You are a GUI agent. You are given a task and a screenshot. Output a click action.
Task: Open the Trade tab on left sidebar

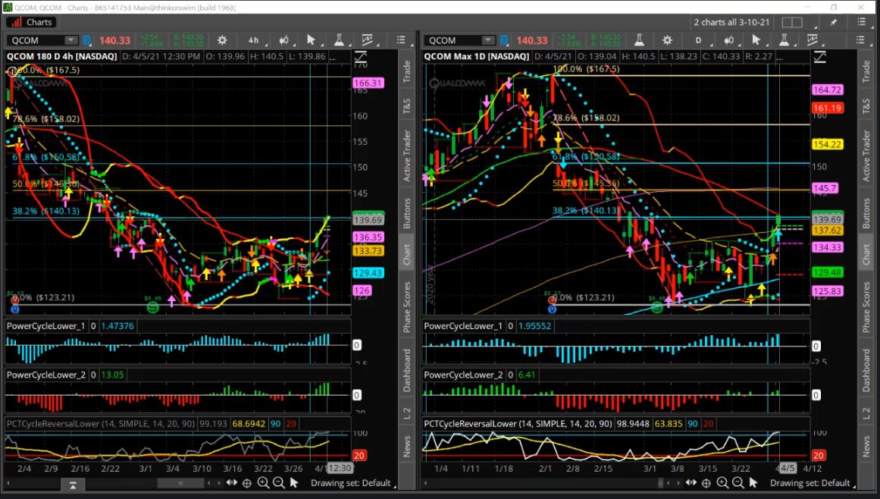click(x=407, y=71)
